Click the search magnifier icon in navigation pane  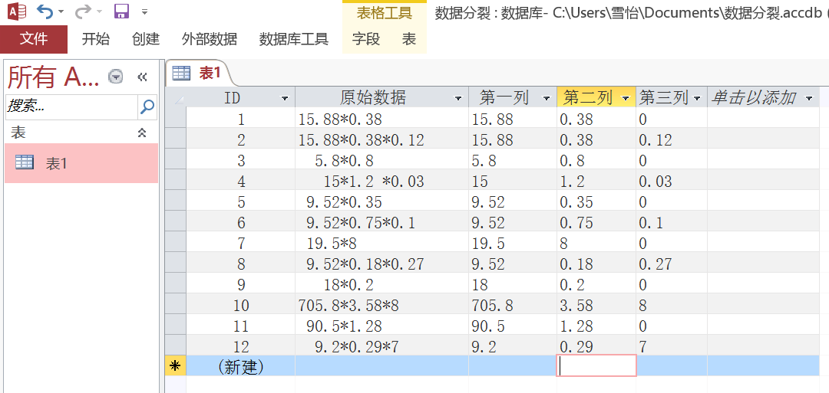pyautogui.click(x=147, y=106)
